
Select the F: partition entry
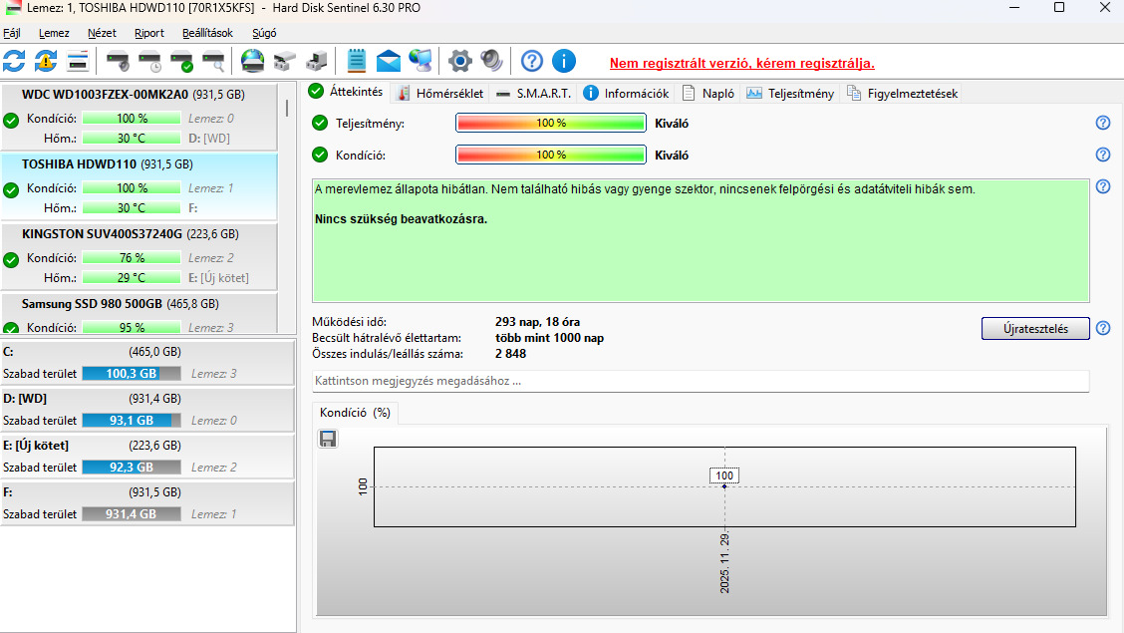146,503
